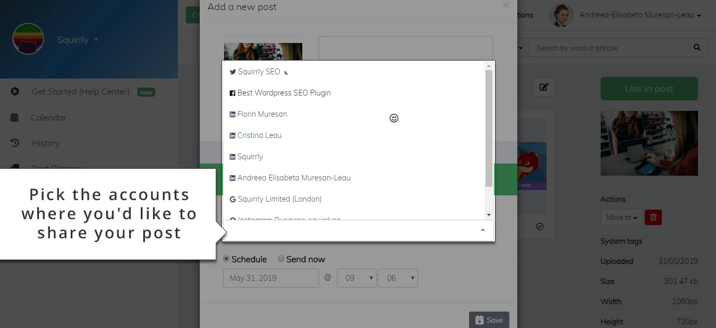Click the Squirrly rainbow logo avatar
Screen dimensions: 716x328
pos(28,39)
